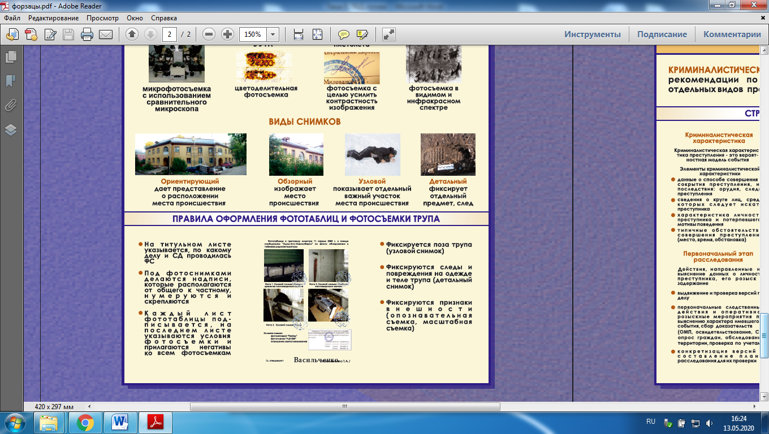769x434 pixels.
Task: Click the page number field
Action: tap(169, 34)
